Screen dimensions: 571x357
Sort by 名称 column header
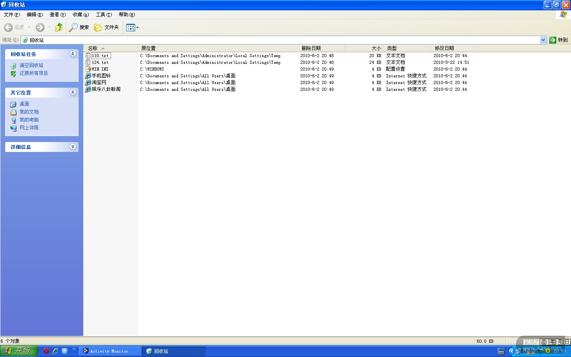click(x=111, y=48)
